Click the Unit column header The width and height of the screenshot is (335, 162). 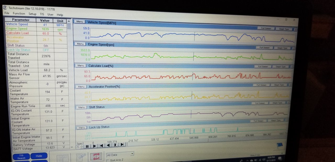point(60,21)
